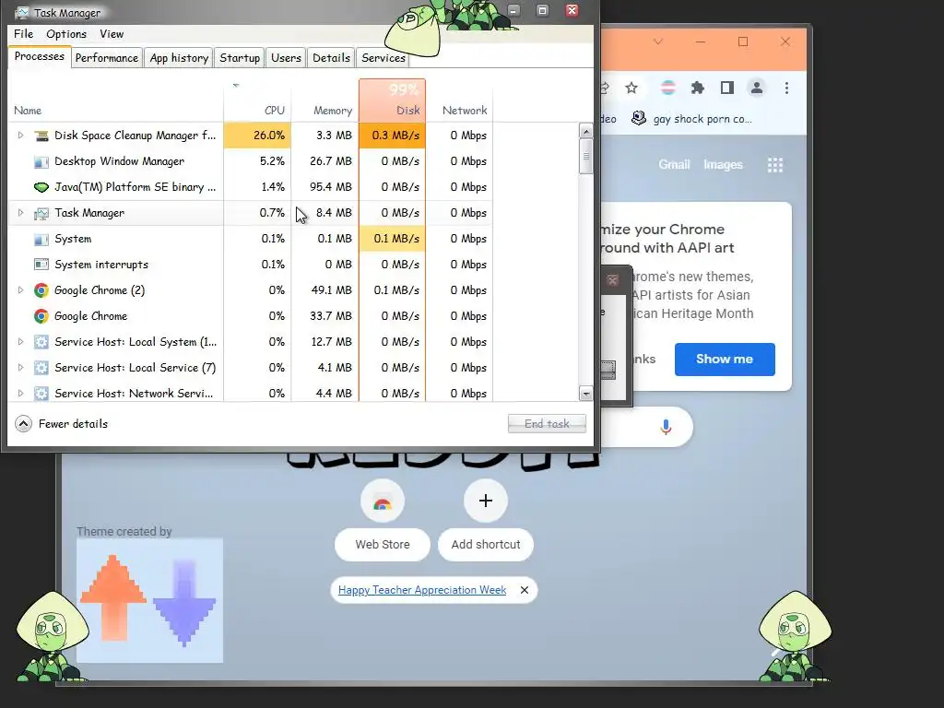Switch to the Startup tab
The height and width of the screenshot is (708, 944).
pyautogui.click(x=240, y=58)
